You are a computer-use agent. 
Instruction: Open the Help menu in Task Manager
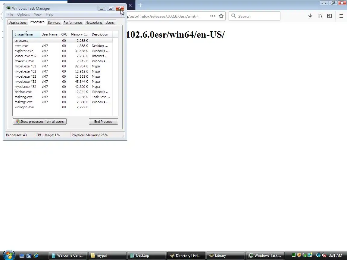click(x=49, y=14)
